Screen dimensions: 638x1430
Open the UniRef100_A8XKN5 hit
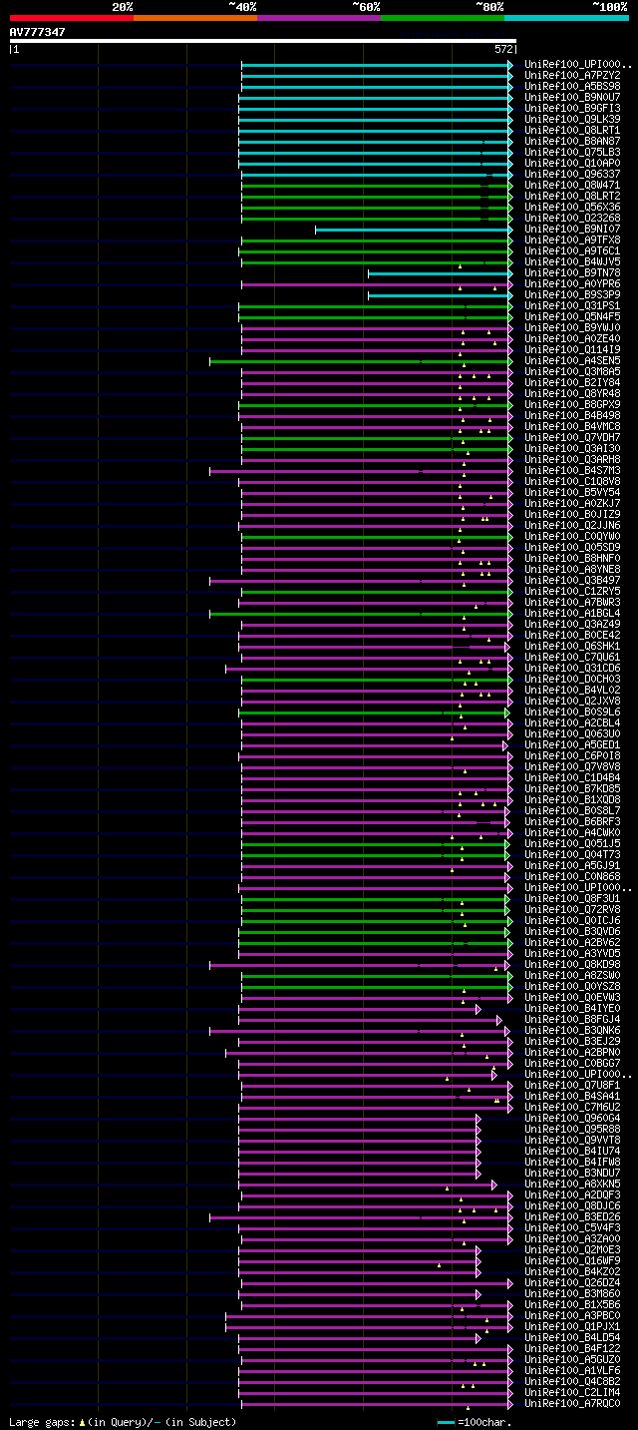(x=572, y=1185)
